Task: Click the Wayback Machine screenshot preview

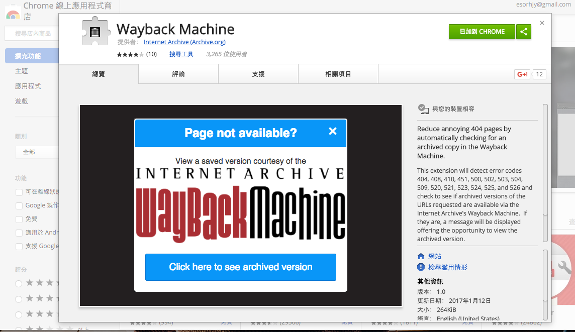Action: (241, 205)
